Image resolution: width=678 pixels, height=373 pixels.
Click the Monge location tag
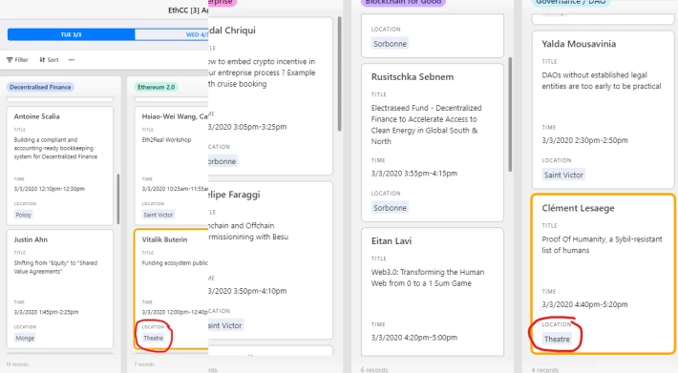pos(25,338)
